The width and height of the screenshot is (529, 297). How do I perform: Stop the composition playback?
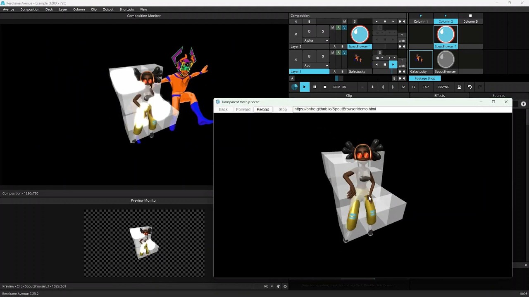325,87
